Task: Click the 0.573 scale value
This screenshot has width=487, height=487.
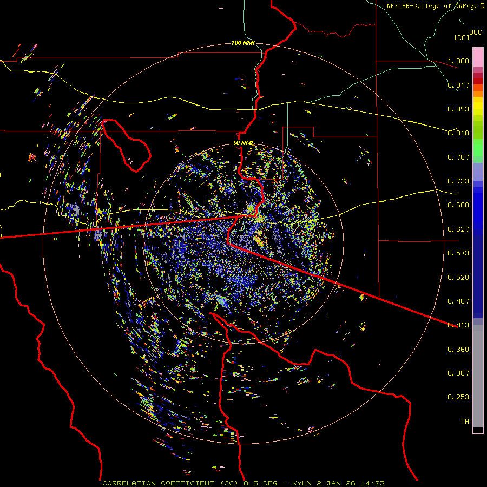Action: 458,253
